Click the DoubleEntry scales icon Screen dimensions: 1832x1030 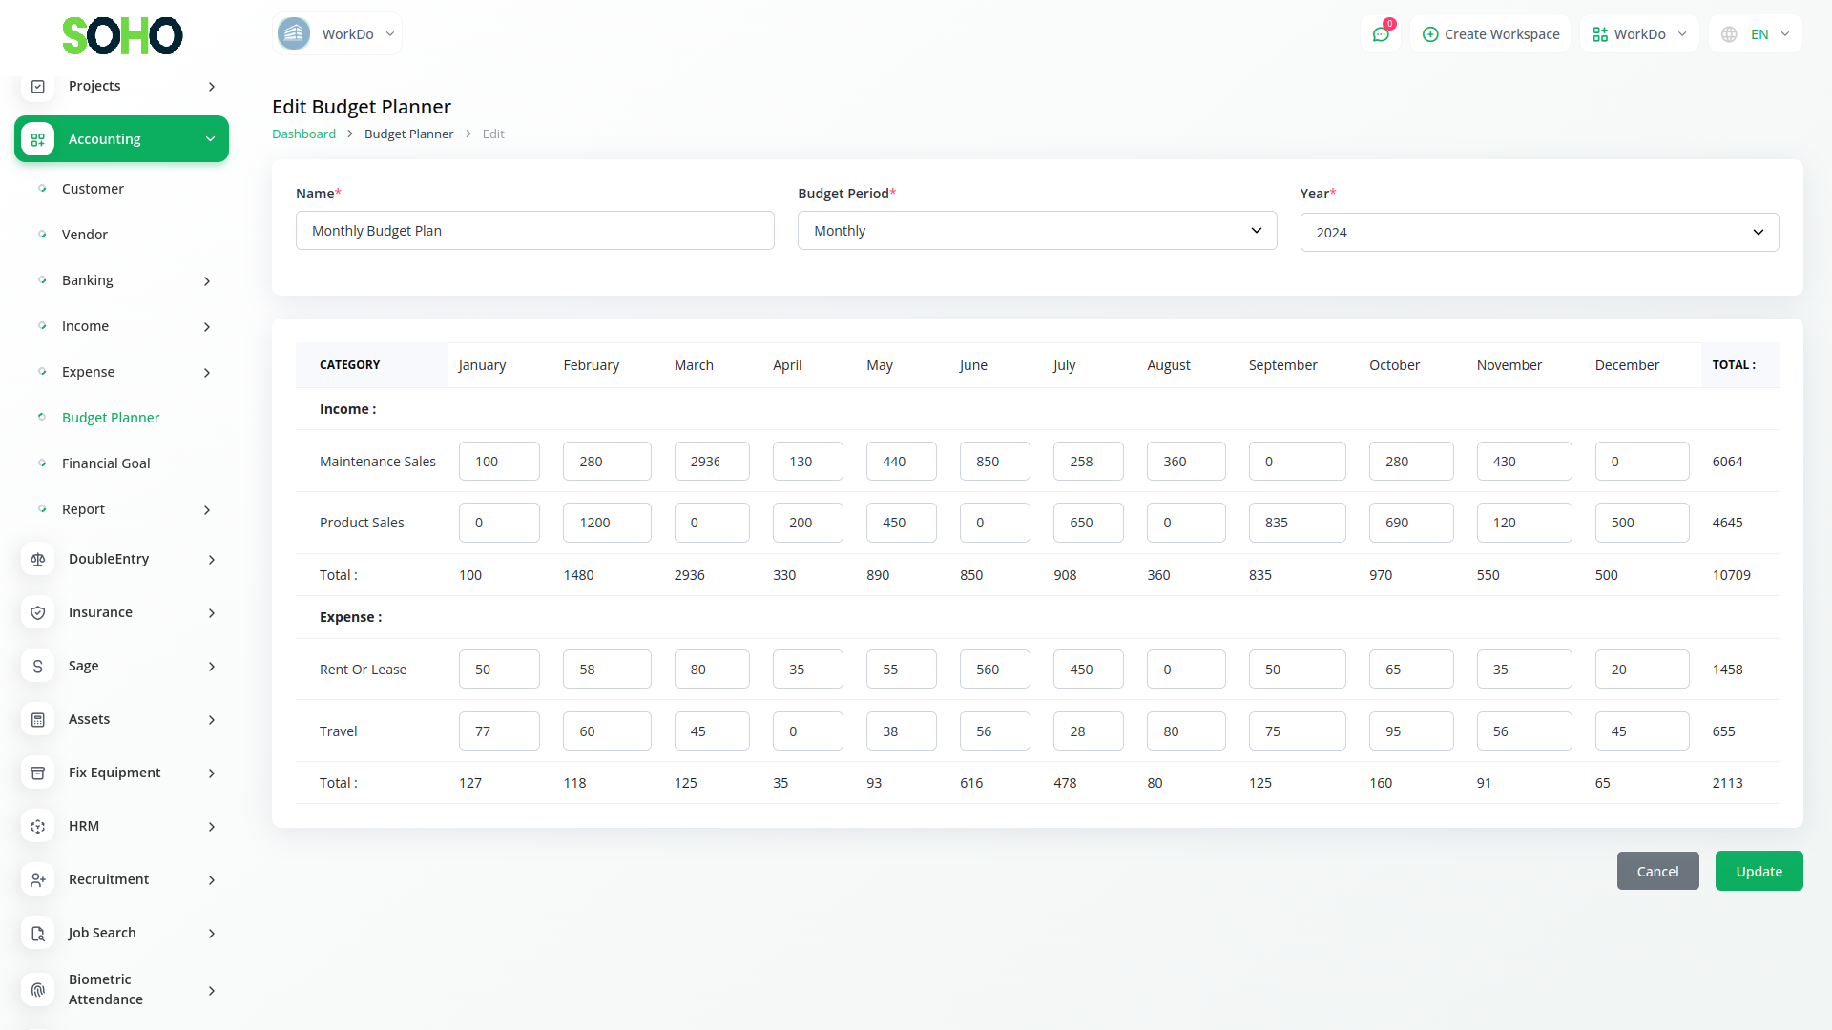pyautogui.click(x=38, y=560)
